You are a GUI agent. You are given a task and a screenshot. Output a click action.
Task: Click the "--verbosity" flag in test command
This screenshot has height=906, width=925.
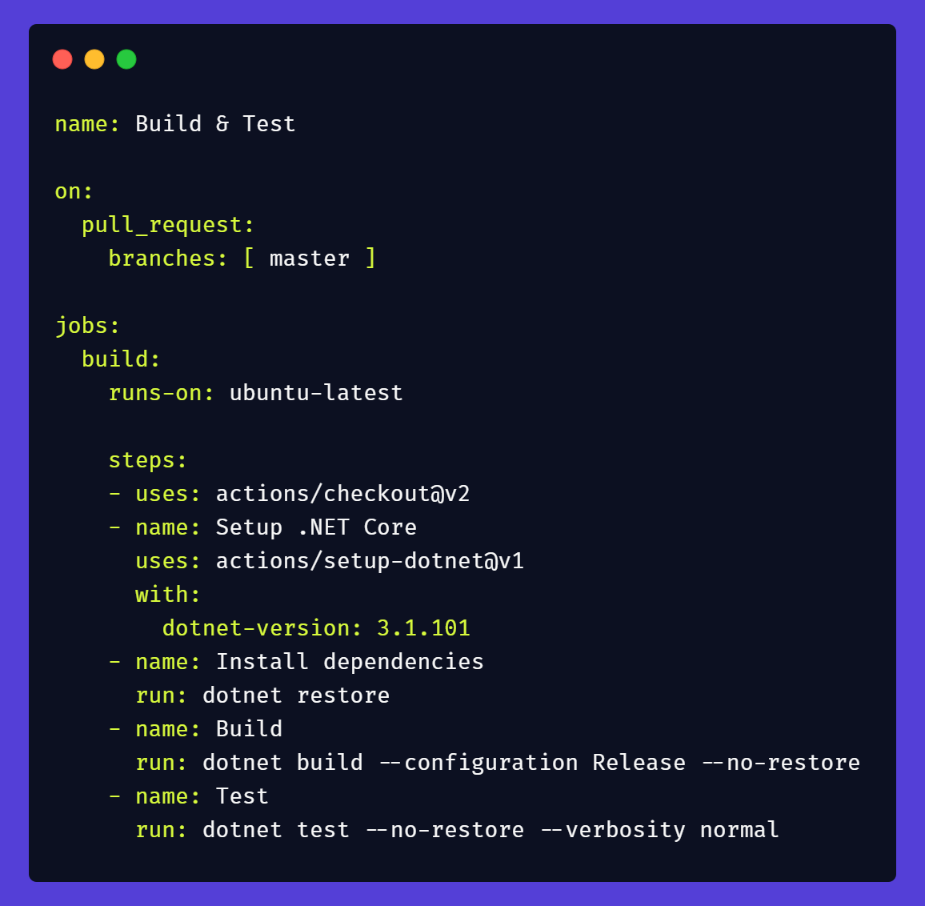[x=612, y=830]
